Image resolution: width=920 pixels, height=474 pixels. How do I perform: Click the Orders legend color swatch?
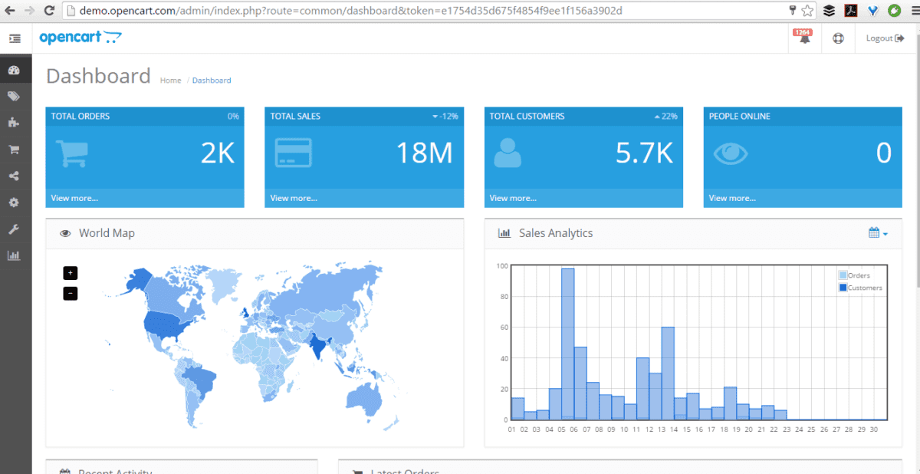coord(843,275)
